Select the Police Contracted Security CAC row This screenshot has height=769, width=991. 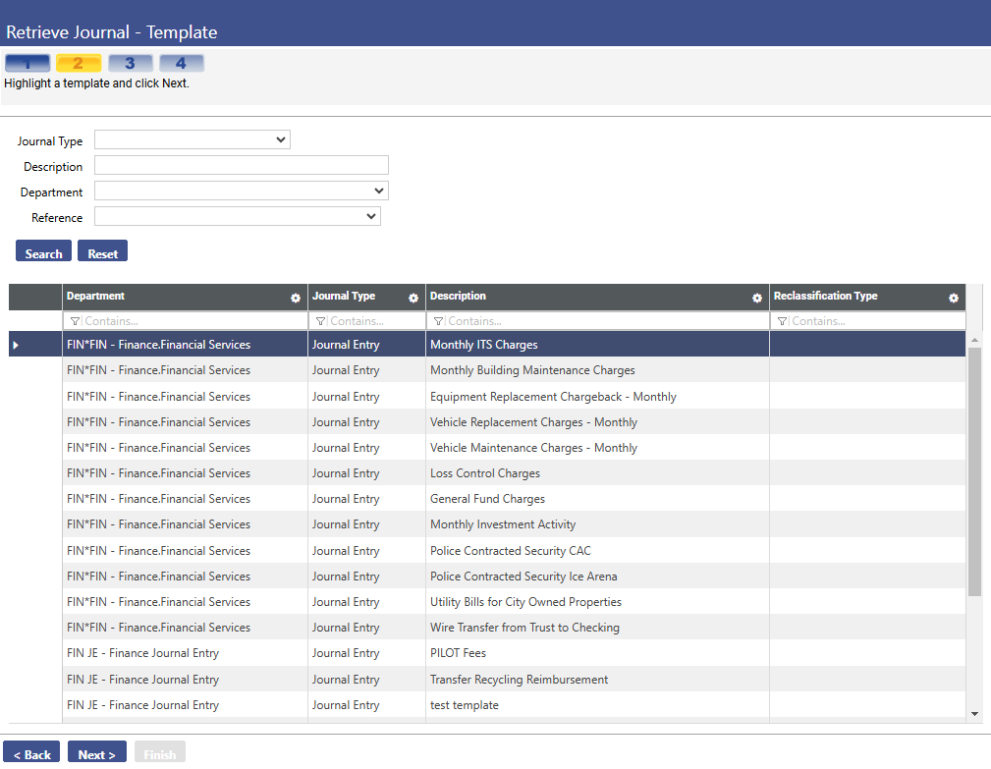coord(487,551)
